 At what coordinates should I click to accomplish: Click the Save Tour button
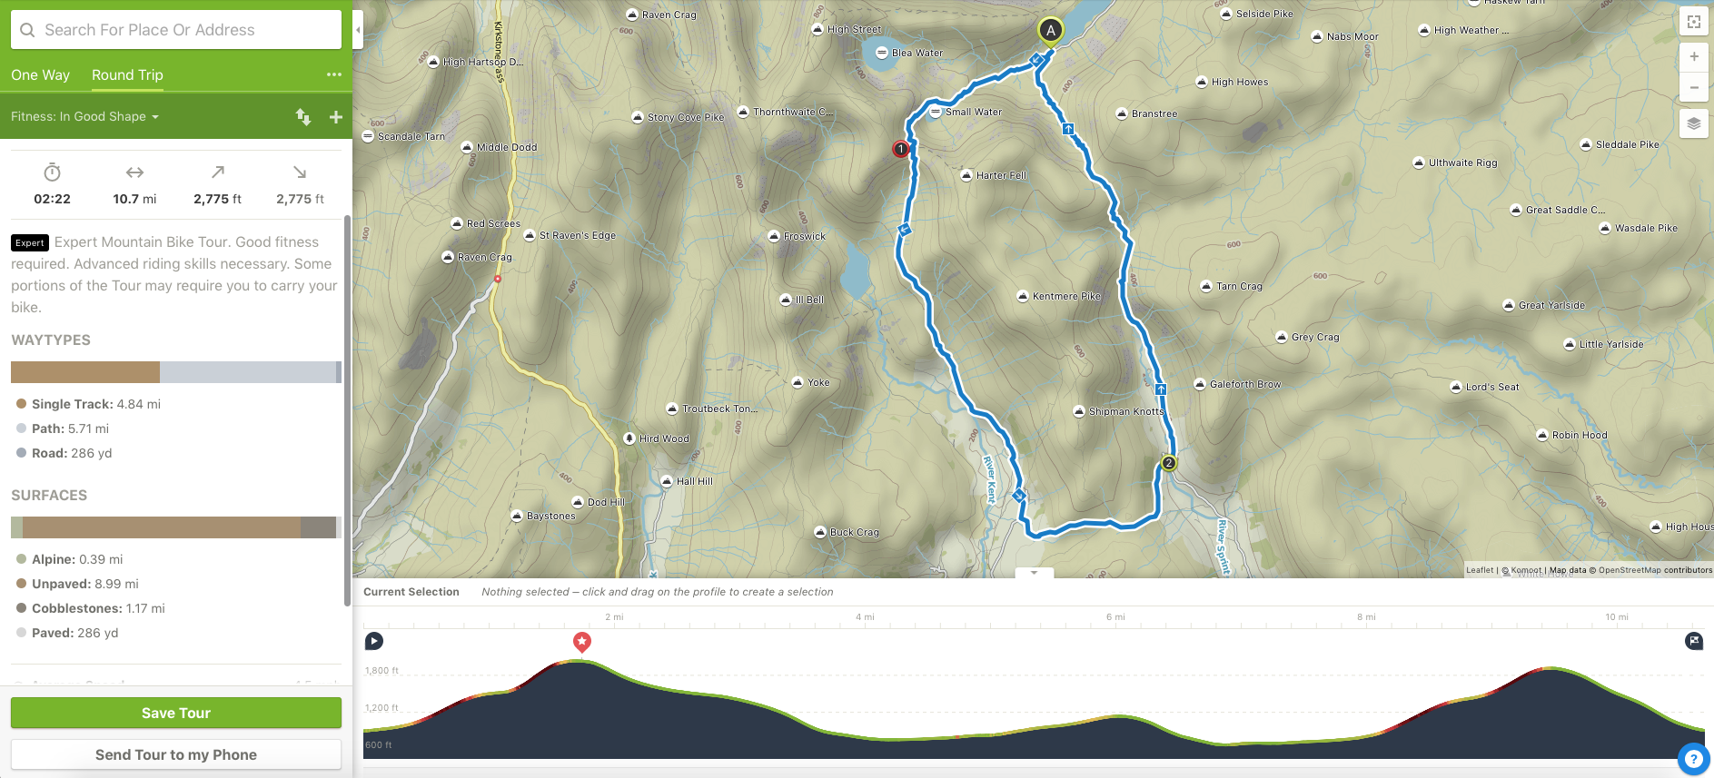[176, 713]
